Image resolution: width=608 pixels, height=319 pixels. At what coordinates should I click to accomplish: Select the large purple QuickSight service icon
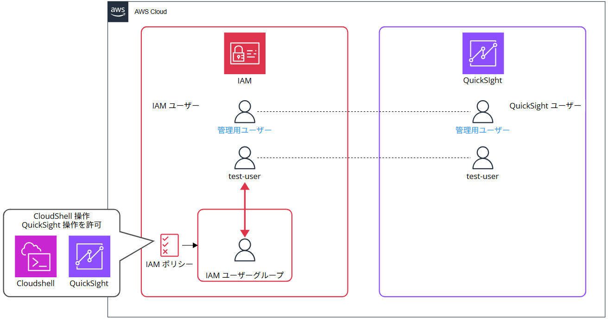pyautogui.click(x=483, y=53)
